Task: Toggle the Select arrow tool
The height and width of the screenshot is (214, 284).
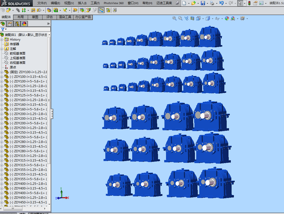Action: coord(240,3)
